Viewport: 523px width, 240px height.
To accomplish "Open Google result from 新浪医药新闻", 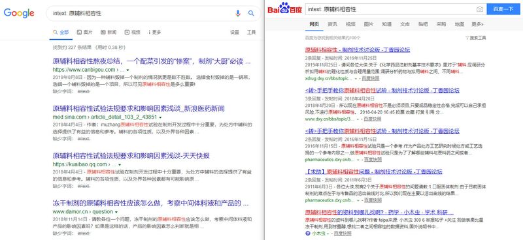I will [139, 108].
